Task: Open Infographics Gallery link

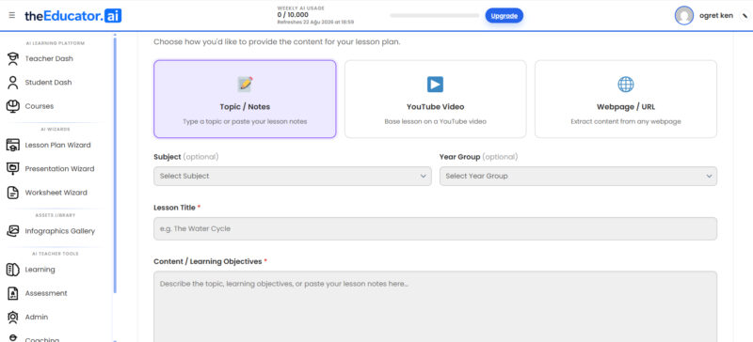Action: pyautogui.click(x=60, y=231)
